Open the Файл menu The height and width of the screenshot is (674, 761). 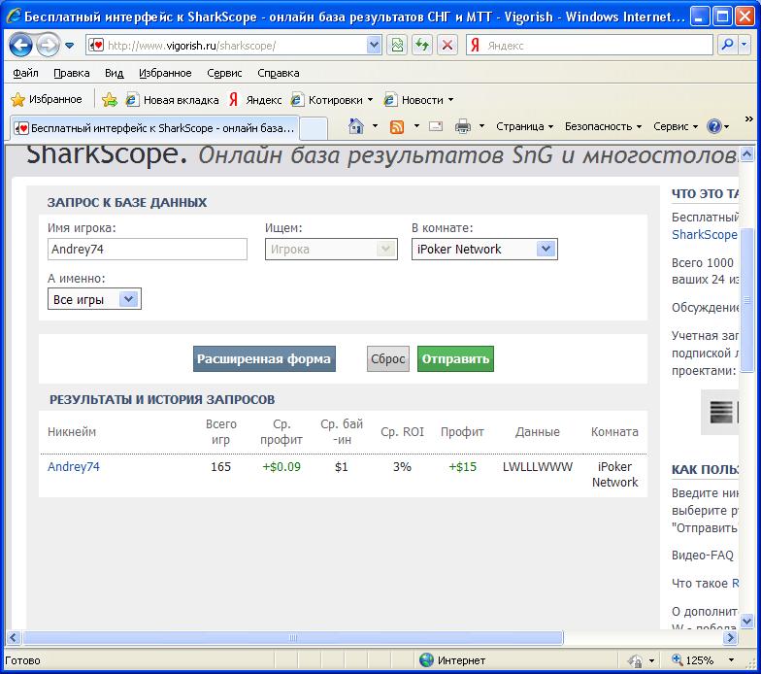pos(25,73)
